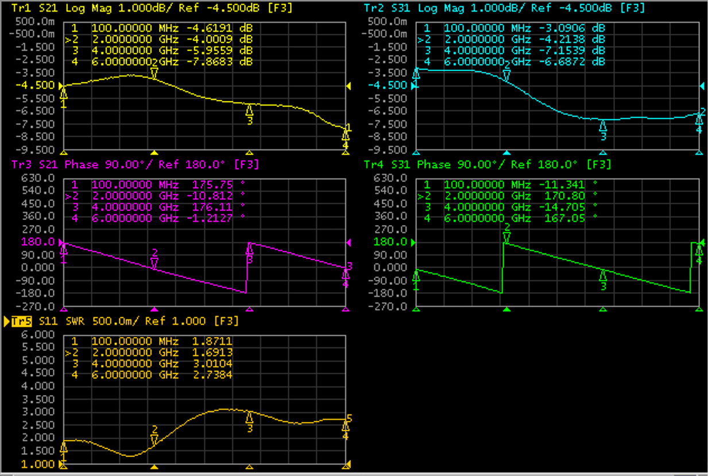Screen dimensions: 708x476
Task: Click the filled marker 2 stimulus triangle under Tr2
Action: [x=506, y=153]
